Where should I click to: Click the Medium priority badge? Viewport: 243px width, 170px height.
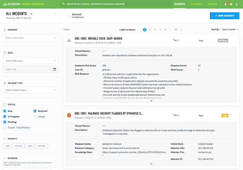click(x=223, y=41)
